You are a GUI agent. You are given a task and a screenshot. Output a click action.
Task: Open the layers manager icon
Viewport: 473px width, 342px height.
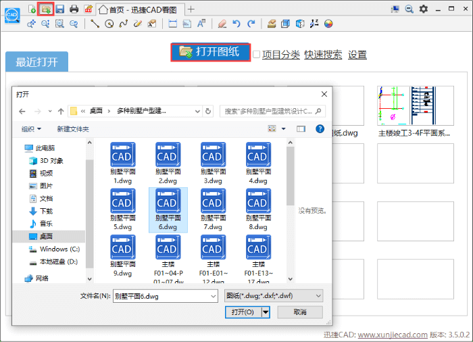pyautogui.click(x=272, y=24)
